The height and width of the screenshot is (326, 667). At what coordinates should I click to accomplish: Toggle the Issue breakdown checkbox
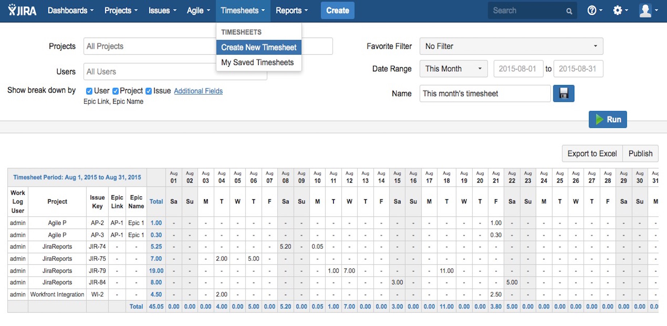tap(149, 91)
